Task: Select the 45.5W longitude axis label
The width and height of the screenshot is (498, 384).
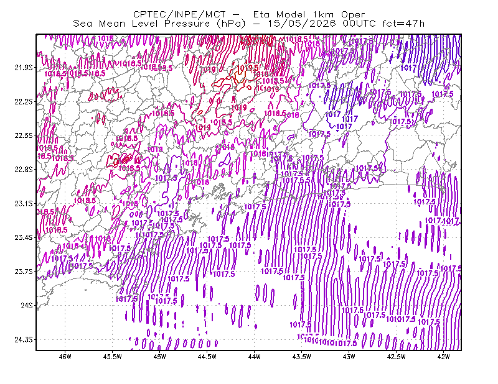Action: (x=113, y=357)
